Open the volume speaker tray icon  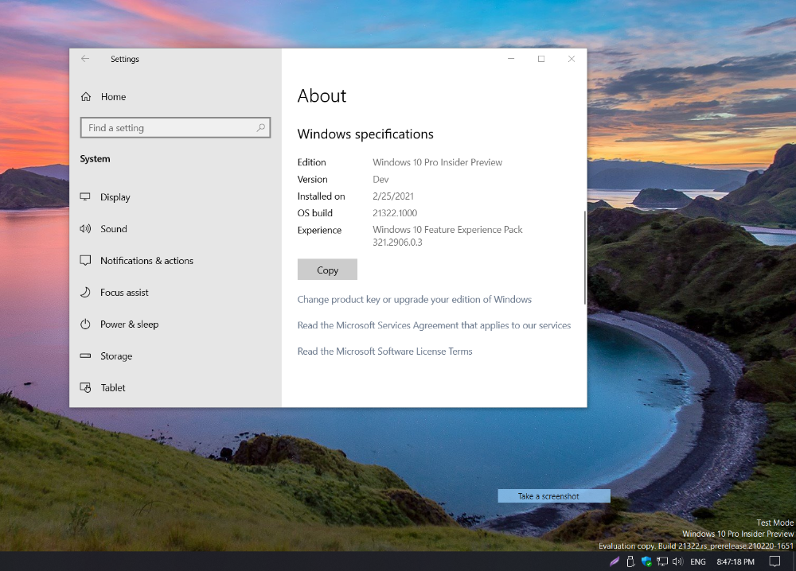click(x=677, y=561)
